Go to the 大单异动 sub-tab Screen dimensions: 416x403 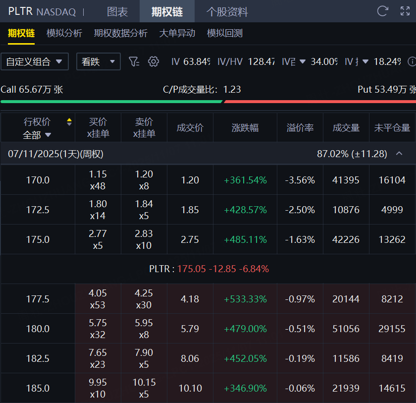pyautogui.click(x=177, y=33)
